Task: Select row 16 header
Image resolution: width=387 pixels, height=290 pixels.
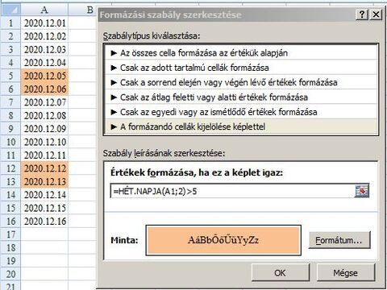Action: click(x=10, y=222)
